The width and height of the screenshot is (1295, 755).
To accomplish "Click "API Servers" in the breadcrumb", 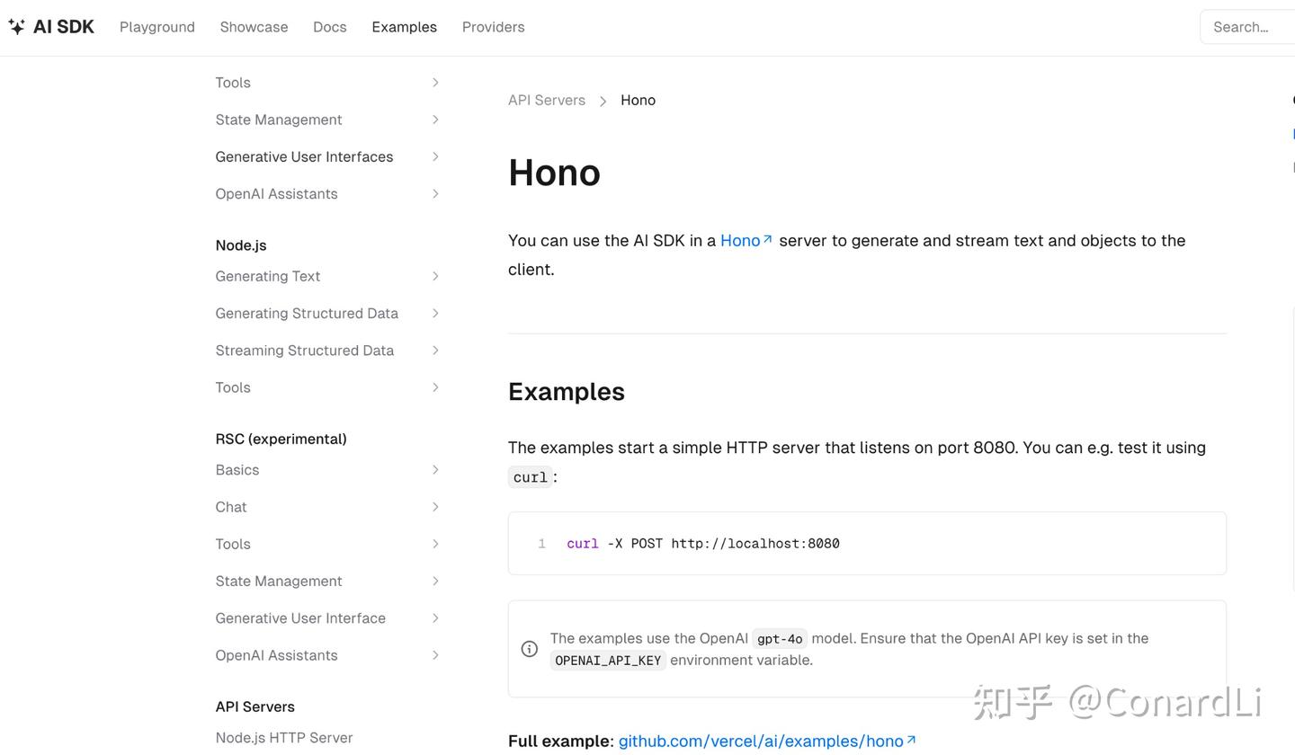I will 546,100.
